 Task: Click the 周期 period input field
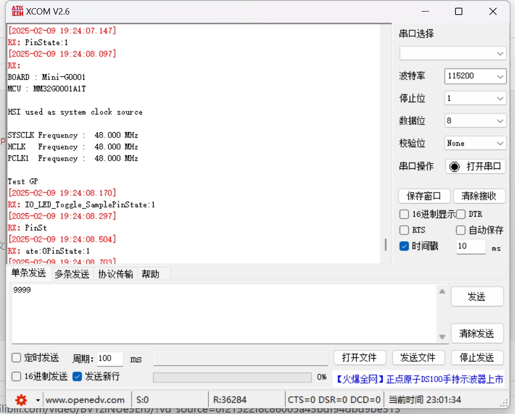(110, 359)
